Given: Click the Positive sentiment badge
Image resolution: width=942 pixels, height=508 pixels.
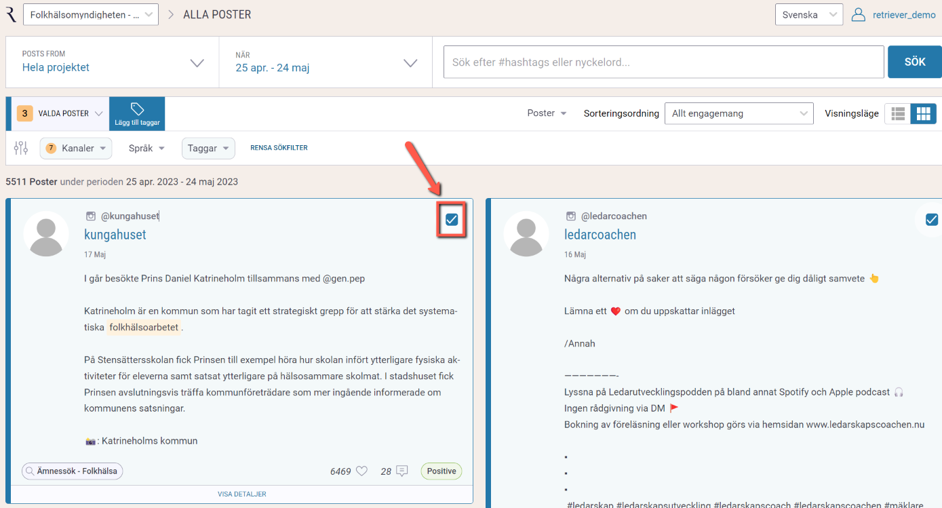Looking at the screenshot, I should pos(441,471).
